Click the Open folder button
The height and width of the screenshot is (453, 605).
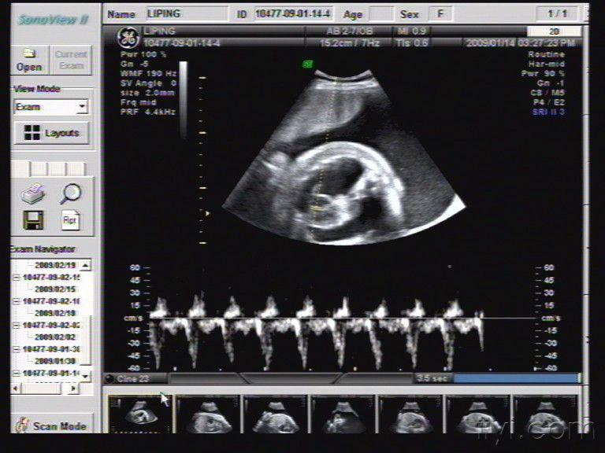[29, 61]
